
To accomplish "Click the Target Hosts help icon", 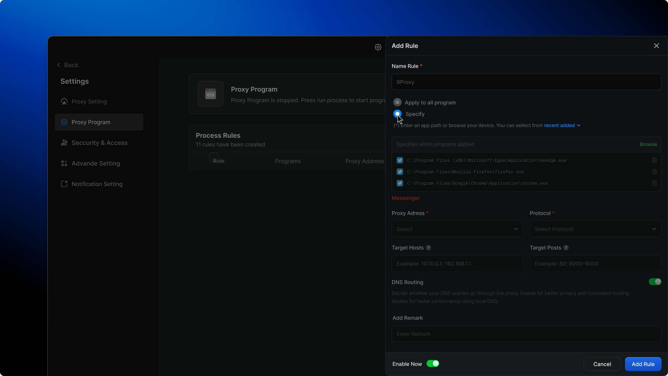I will [x=428, y=248].
